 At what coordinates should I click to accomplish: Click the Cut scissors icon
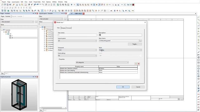pyautogui.click(x=17, y=5)
